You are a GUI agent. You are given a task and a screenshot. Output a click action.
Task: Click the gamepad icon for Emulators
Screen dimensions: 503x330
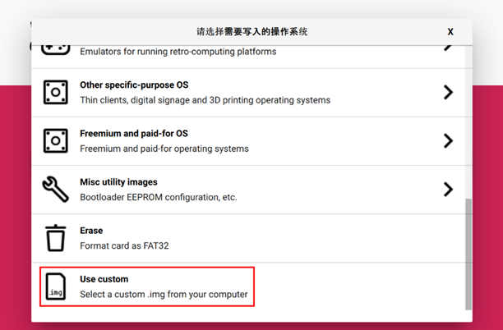[55, 48]
